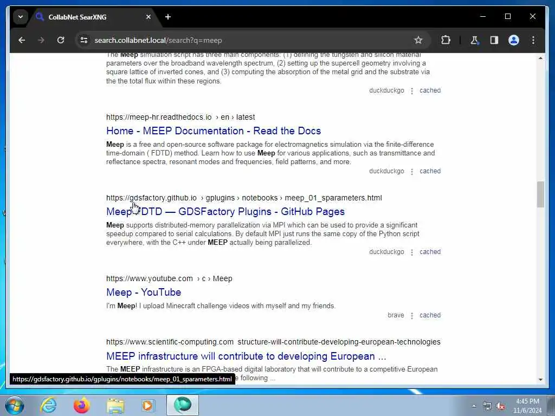The image size is (555, 416).
Task: Open cached link for MEEP Documentation result
Action: [x=430, y=171]
